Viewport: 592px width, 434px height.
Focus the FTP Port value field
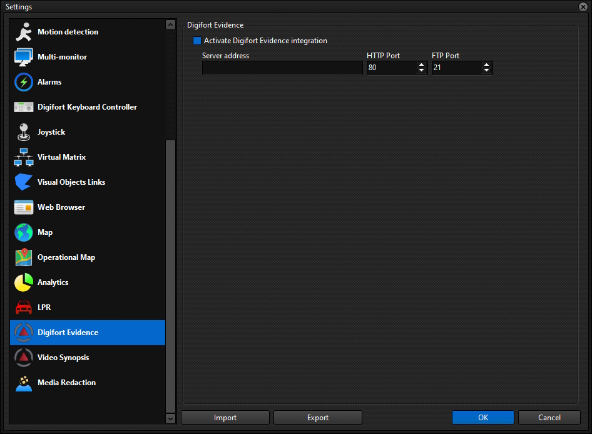pos(457,68)
